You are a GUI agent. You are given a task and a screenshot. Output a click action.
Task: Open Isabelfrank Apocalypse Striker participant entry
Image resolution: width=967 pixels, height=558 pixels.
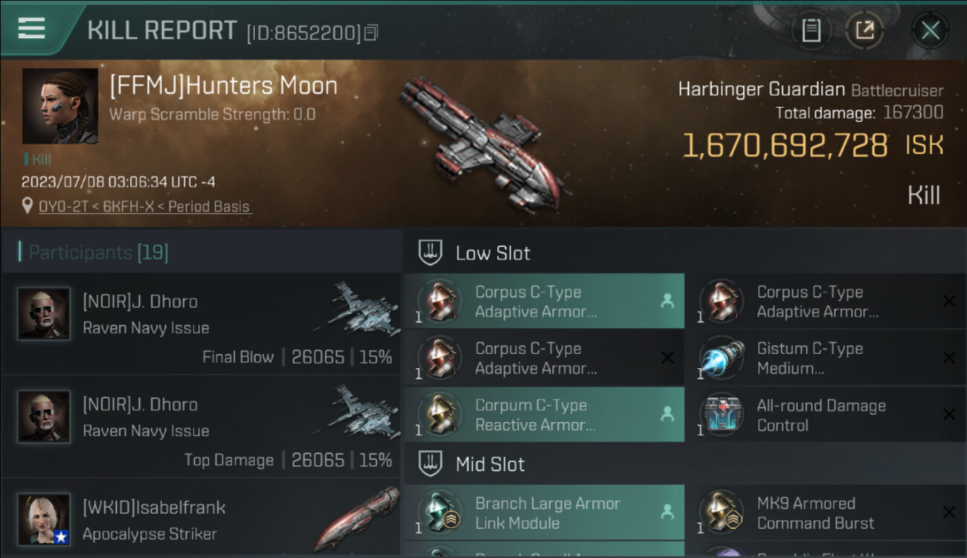pyautogui.click(x=201, y=519)
